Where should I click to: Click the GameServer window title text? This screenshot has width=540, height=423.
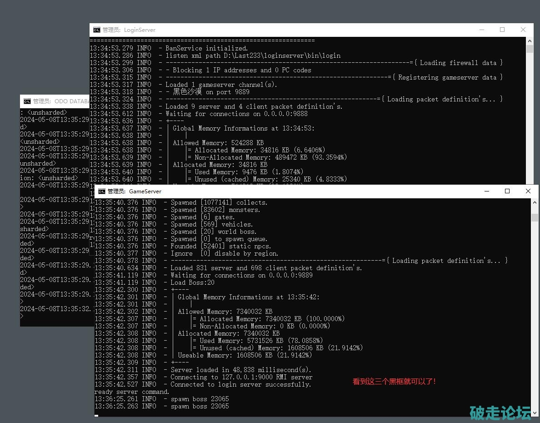[145, 191]
